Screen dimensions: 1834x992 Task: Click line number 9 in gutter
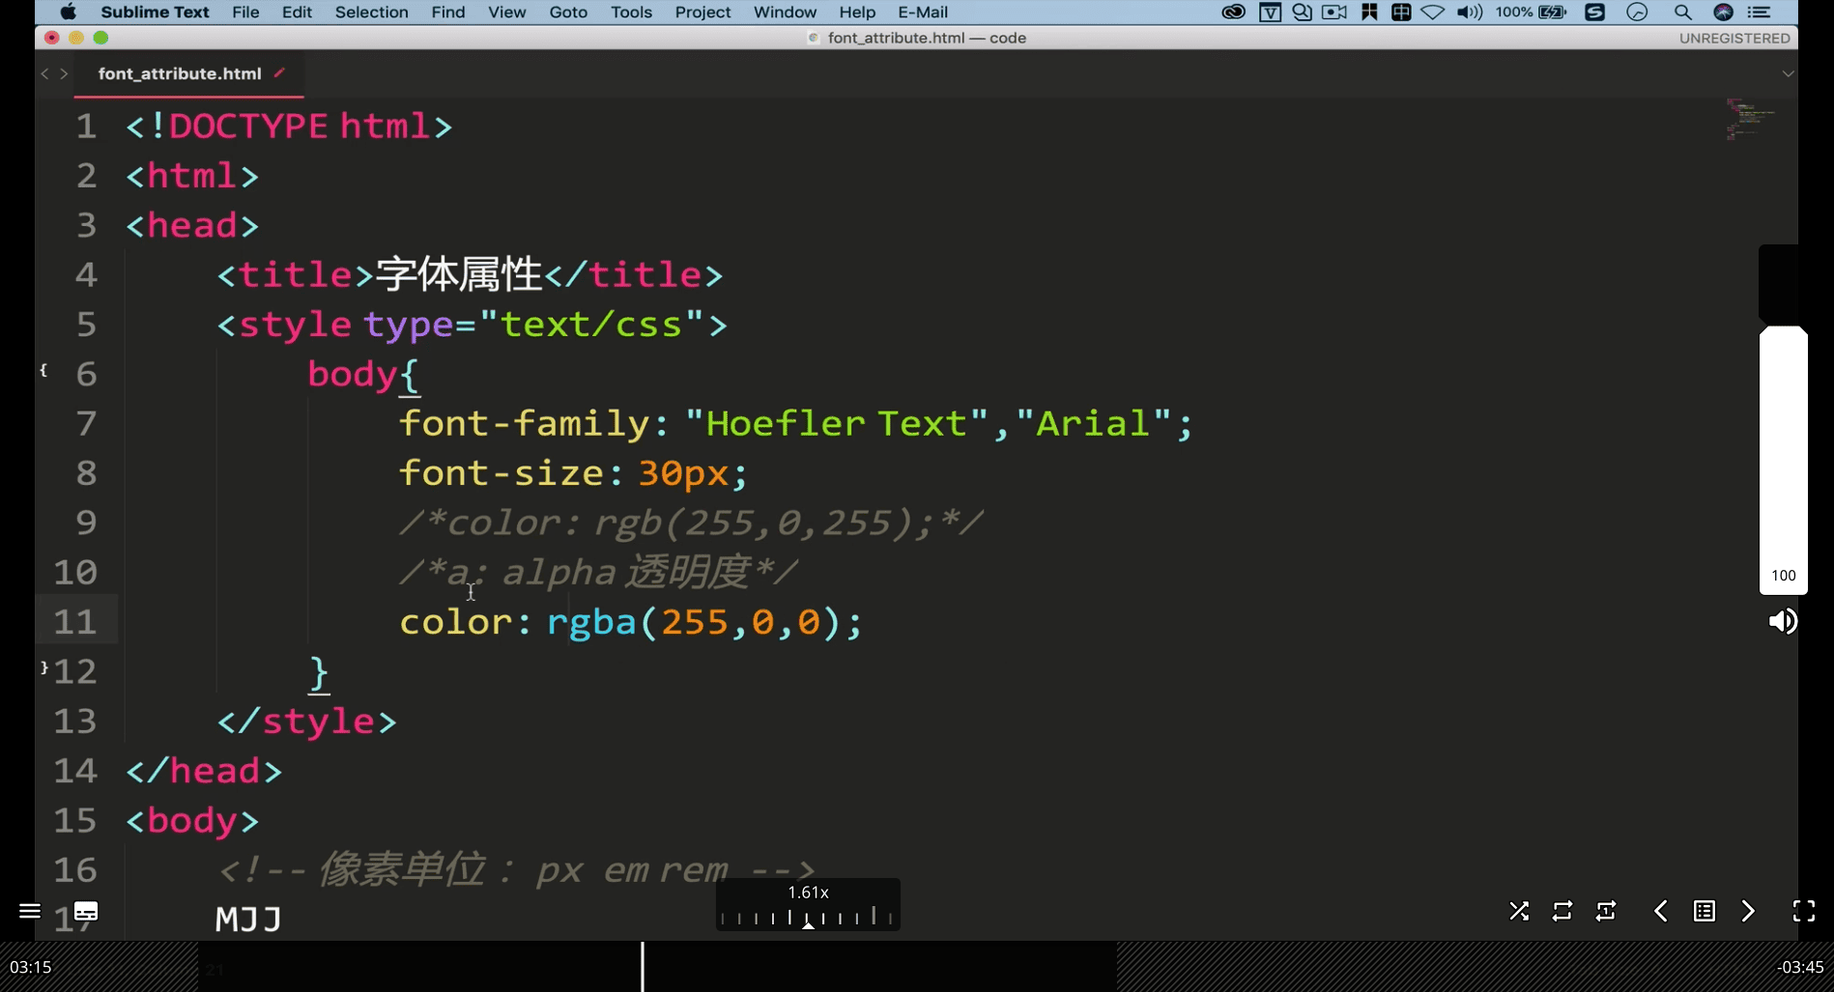point(86,523)
